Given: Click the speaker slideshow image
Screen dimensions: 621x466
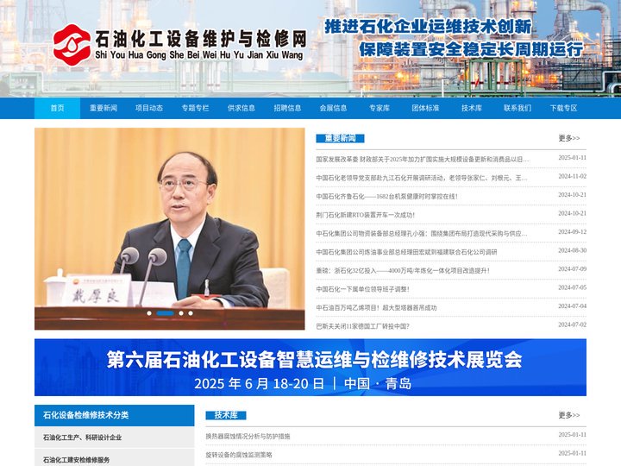Looking at the screenshot, I should (x=170, y=229).
